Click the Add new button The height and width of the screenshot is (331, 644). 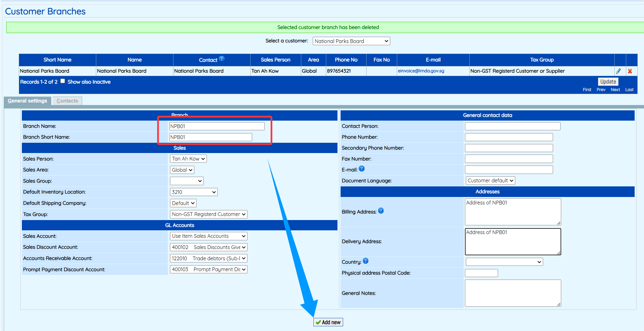pyautogui.click(x=328, y=322)
